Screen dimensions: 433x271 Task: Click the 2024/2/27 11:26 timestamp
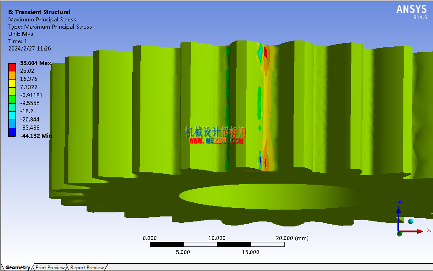coord(30,49)
